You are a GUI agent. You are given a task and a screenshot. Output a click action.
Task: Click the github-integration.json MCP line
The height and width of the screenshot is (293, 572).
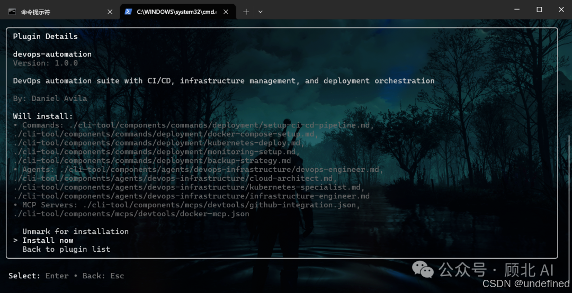tap(187, 205)
